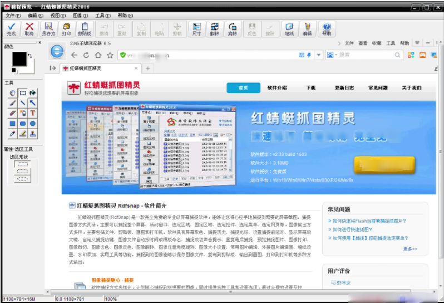Set capture as 墙纸 (Wallpaper)
The height and width of the screenshot is (303, 444).
click(x=289, y=29)
